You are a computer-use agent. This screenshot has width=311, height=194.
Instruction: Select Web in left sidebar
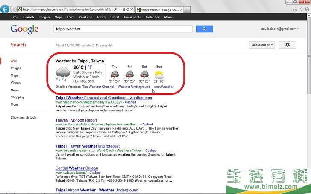point(14,61)
